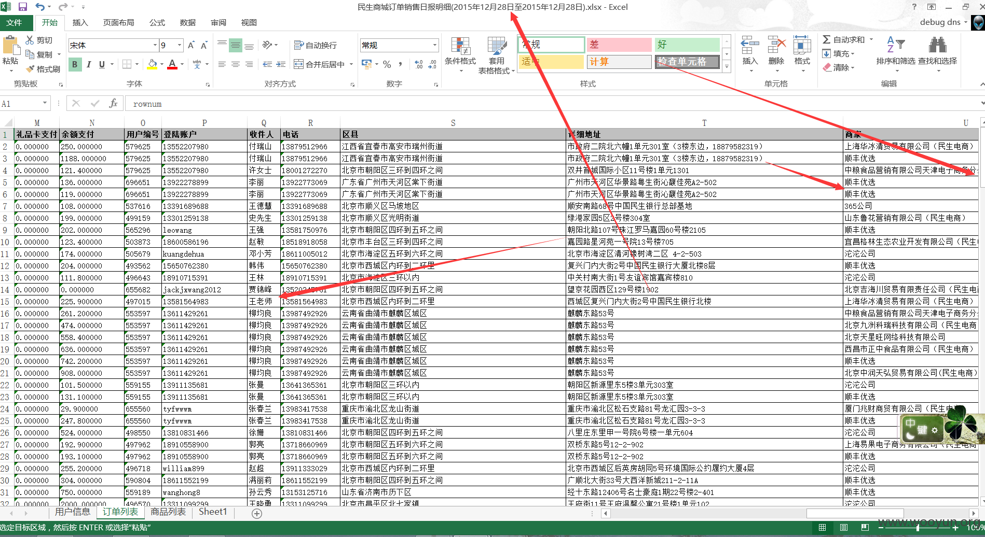Switch to 公式 Formulas ribbon tab
Image resolution: width=985 pixels, height=537 pixels.
[x=157, y=22]
